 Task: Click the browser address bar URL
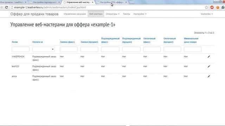(x=50, y=7)
